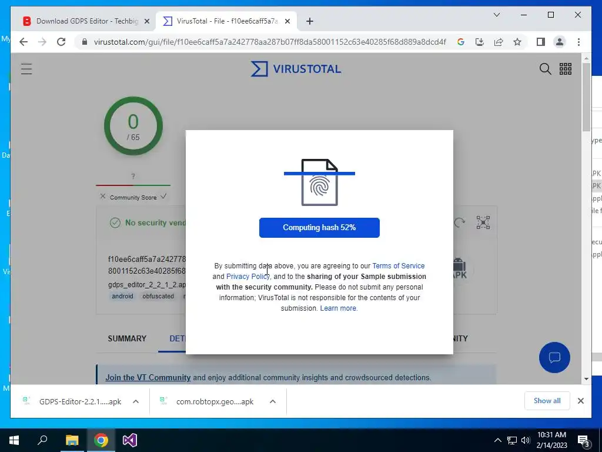Open the Windows Start menu
602x452 pixels.
click(14, 440)
